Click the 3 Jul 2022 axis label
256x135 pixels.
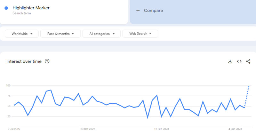14,129
